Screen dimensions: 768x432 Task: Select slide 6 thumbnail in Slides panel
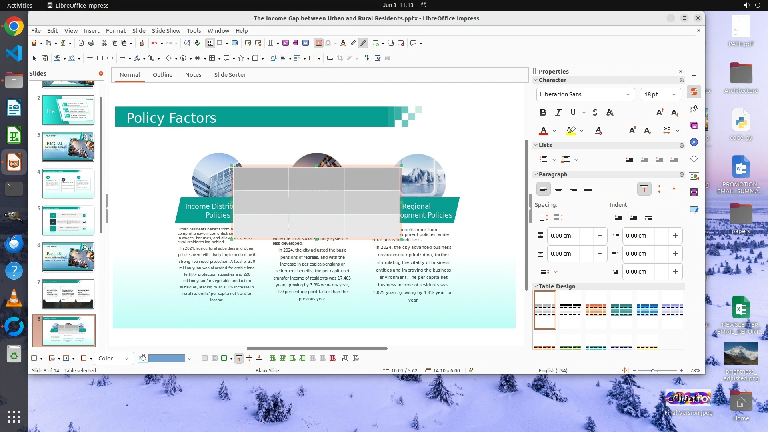pos(68,257)
